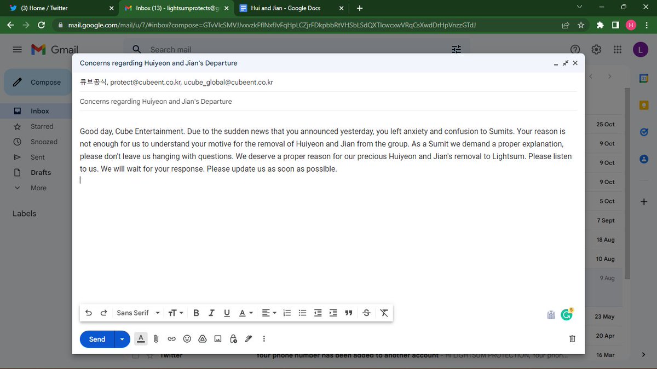Toggle confidential mode lock icon
657x369 pixels.
[233, 339]
